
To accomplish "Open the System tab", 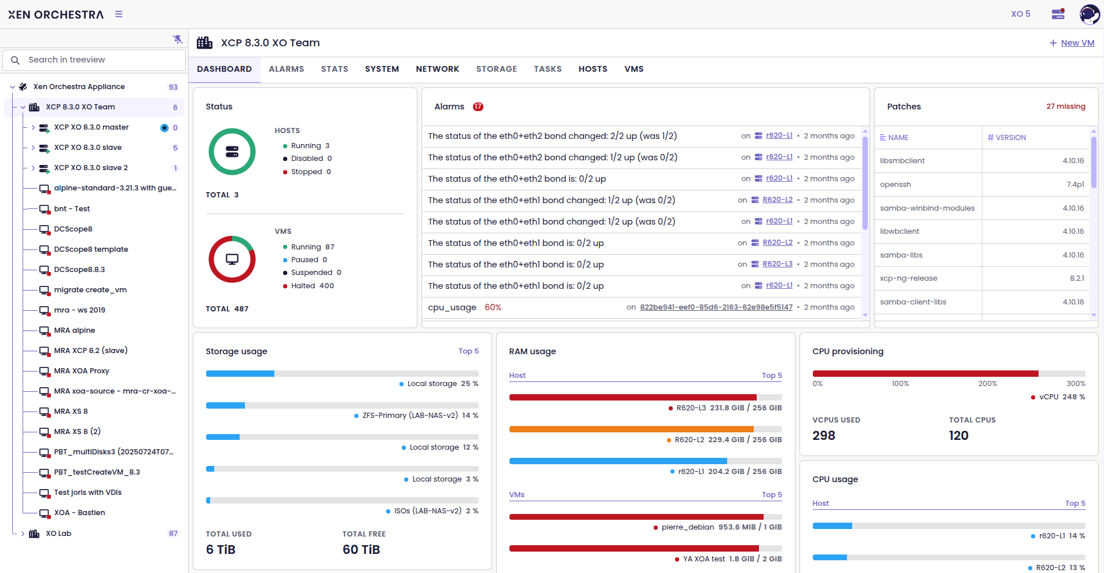I will (382, 69).
